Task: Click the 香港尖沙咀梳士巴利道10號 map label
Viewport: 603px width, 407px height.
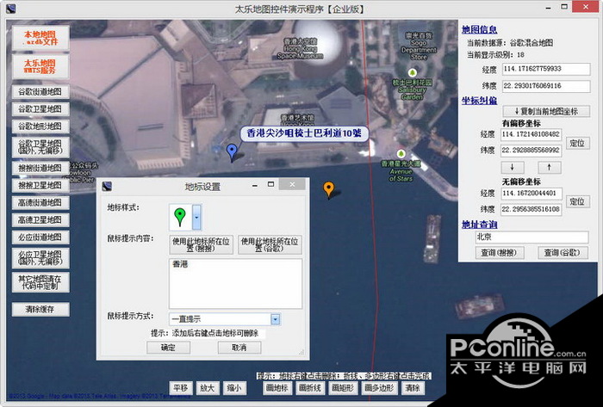Action: 304,133
